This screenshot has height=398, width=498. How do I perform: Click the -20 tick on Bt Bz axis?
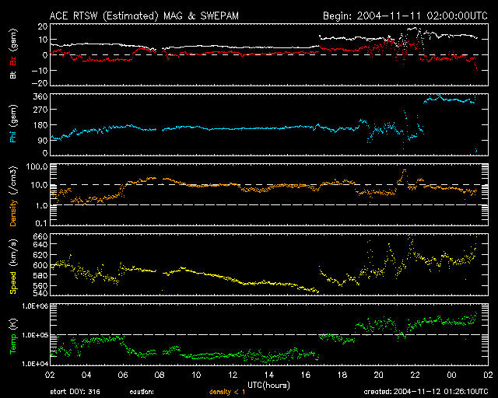click(x=40, y=83)
